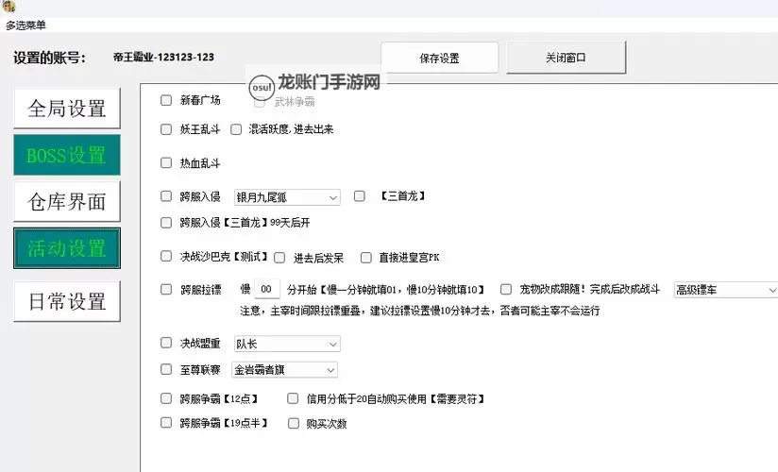Switch to 活动设置 tab

[x=67, y=248]
